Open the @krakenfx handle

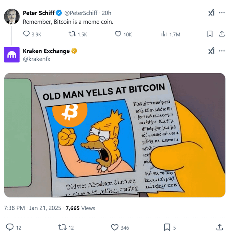coord(36,59)
